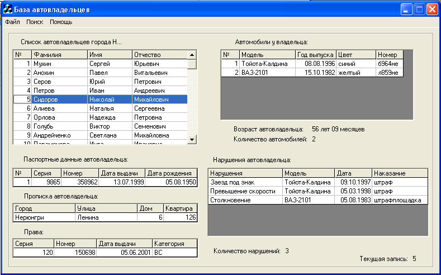Close the База автовладельцев window

point(431,10)
